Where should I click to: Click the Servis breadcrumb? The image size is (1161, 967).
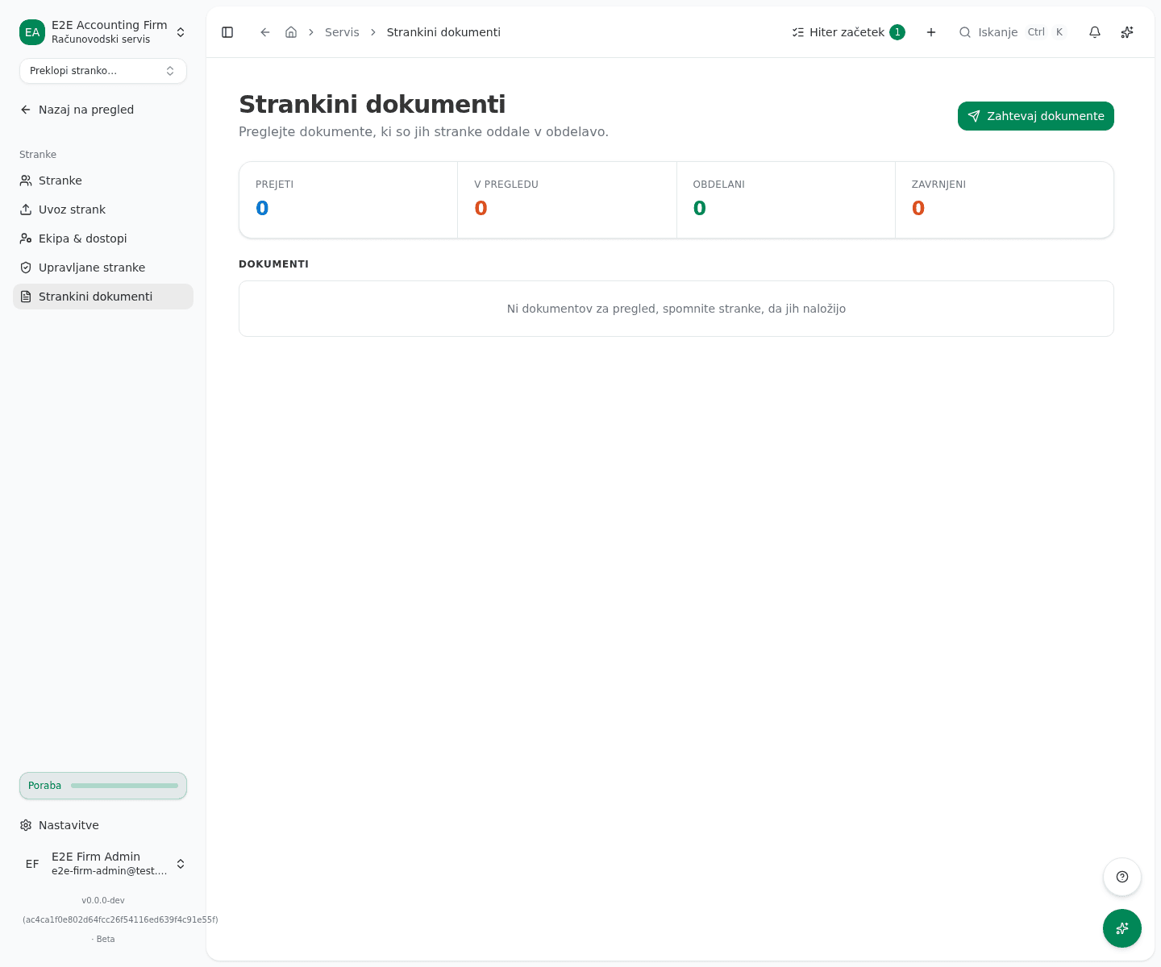pos(342,32)
